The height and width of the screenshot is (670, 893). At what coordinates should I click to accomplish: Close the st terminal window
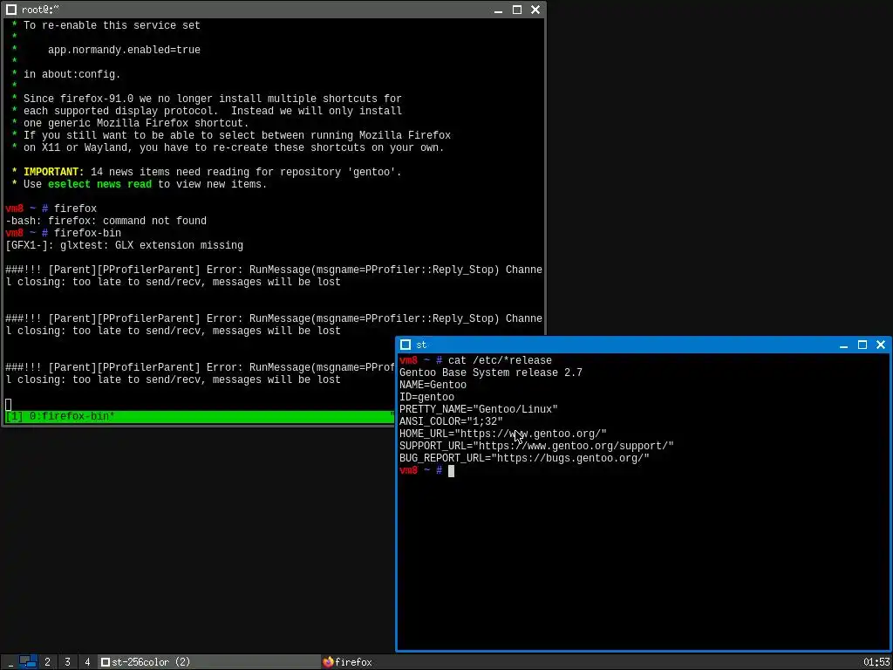click(881, 345)
